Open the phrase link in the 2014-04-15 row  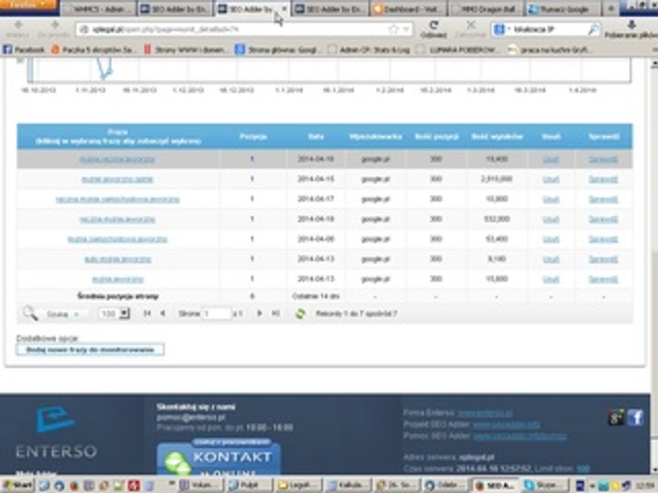[117, 179]
